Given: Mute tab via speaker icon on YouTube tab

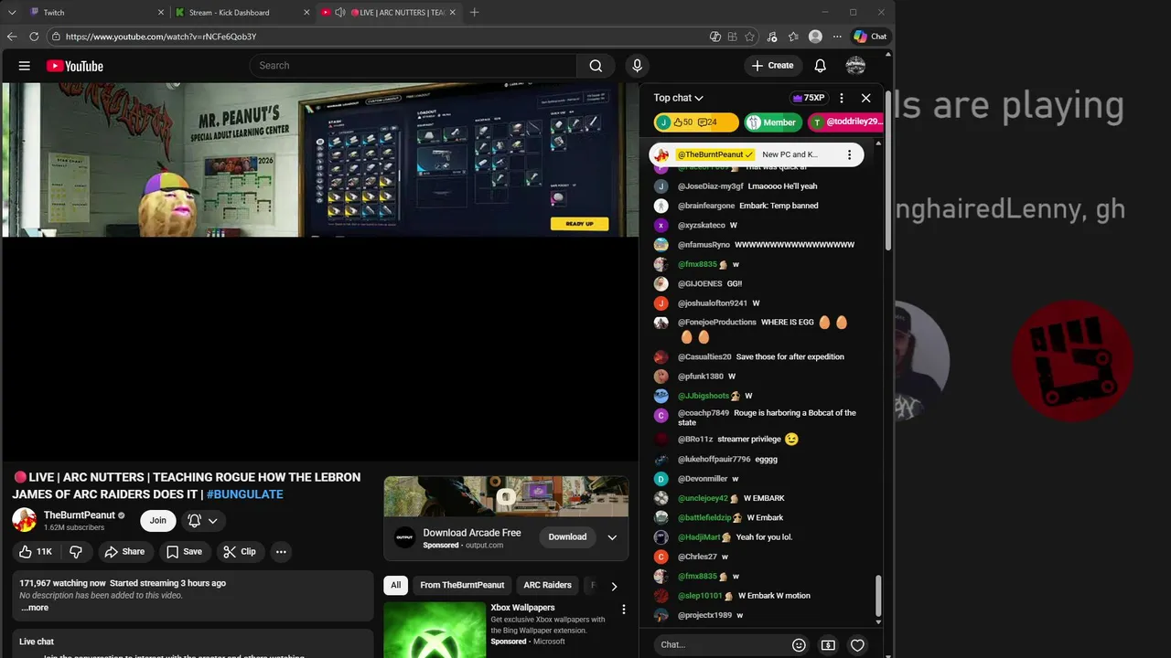Looking at the screenshot, I should pyautogui.click(x=340, y=13).
